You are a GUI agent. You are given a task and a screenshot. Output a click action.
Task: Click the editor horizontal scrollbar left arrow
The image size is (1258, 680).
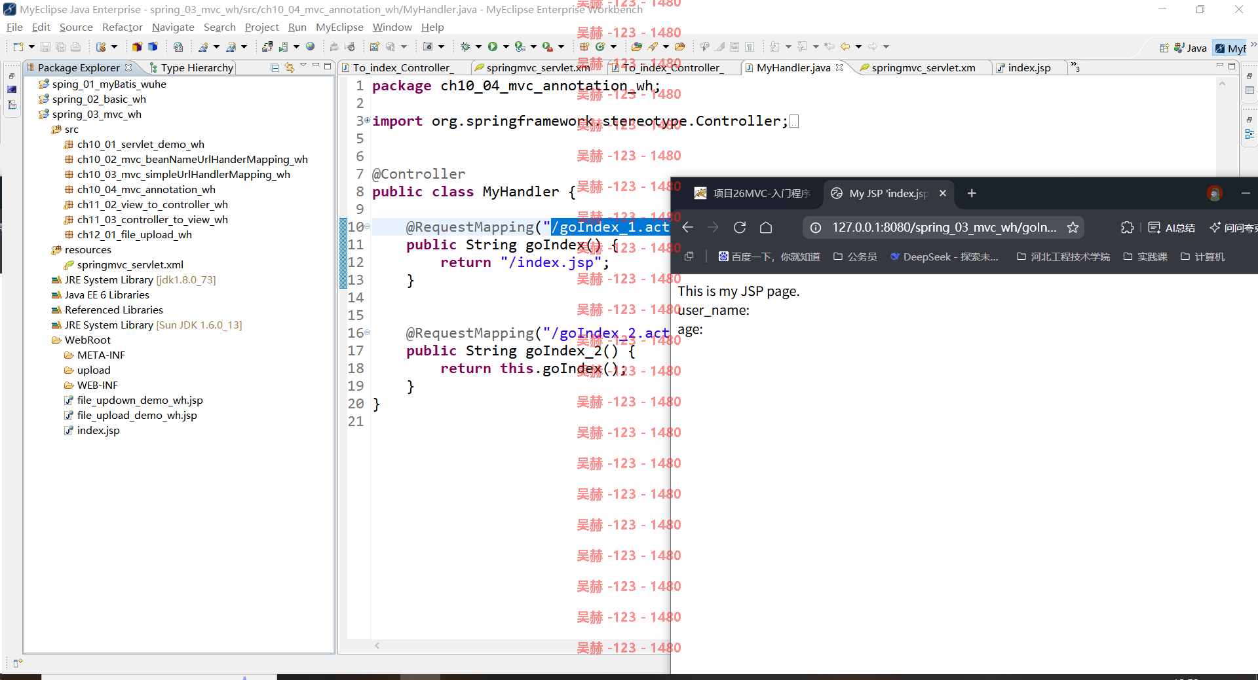pos(377,645)
